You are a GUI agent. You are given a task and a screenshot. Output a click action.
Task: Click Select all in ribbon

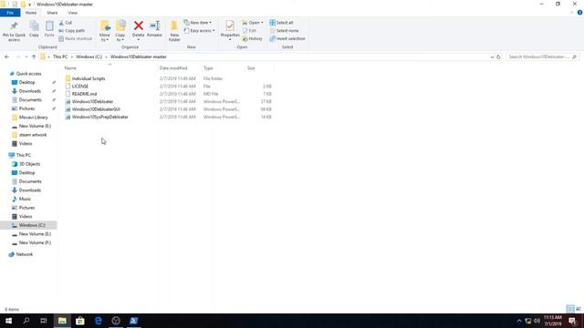click(281, 23)
